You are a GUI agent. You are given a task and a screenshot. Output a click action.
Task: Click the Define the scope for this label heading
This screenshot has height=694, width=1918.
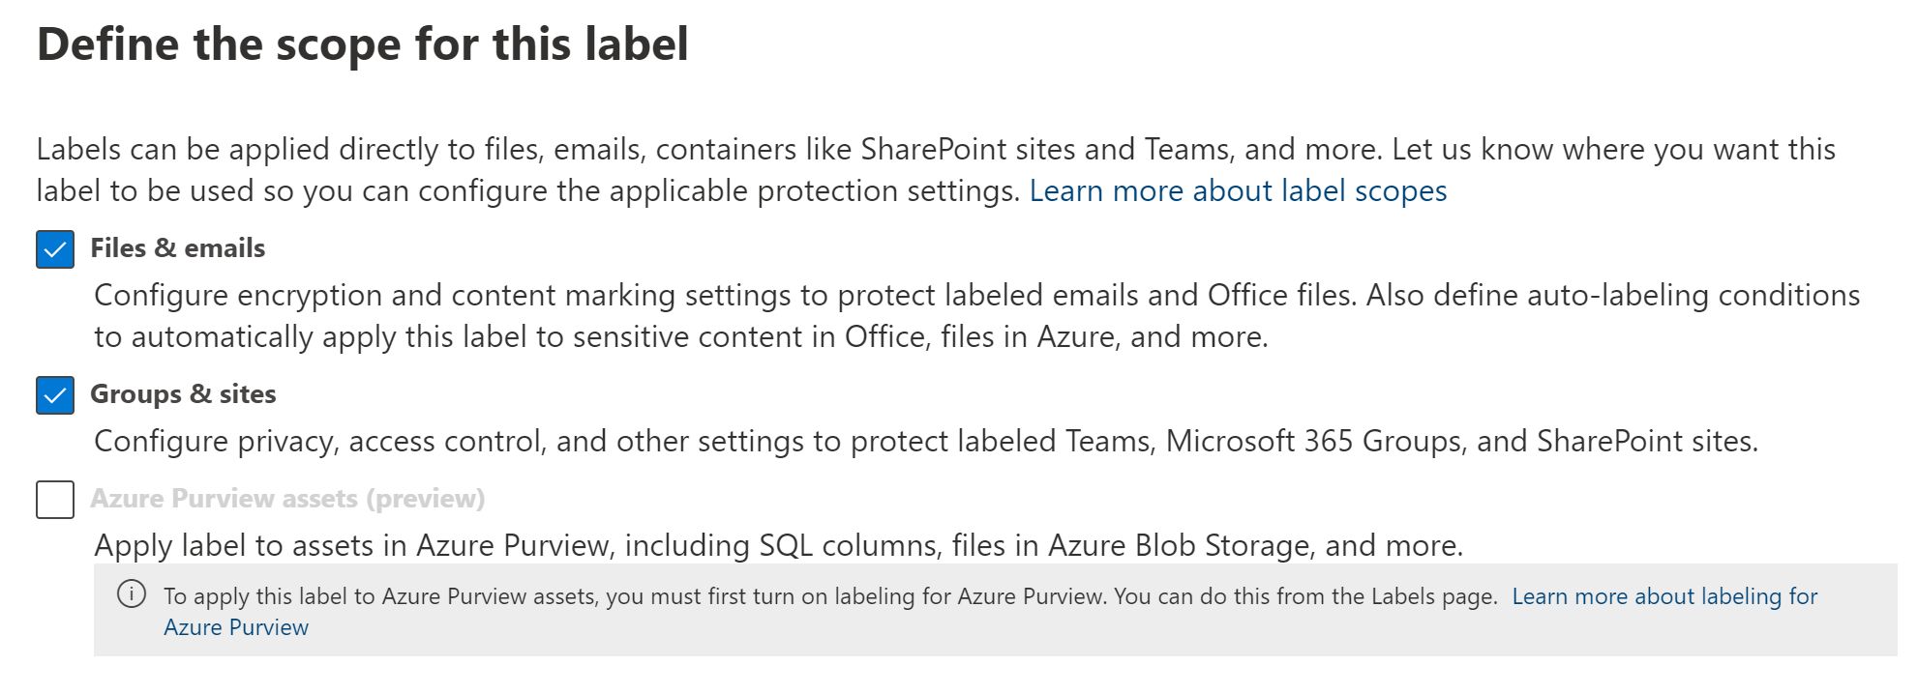click(363, 44)
